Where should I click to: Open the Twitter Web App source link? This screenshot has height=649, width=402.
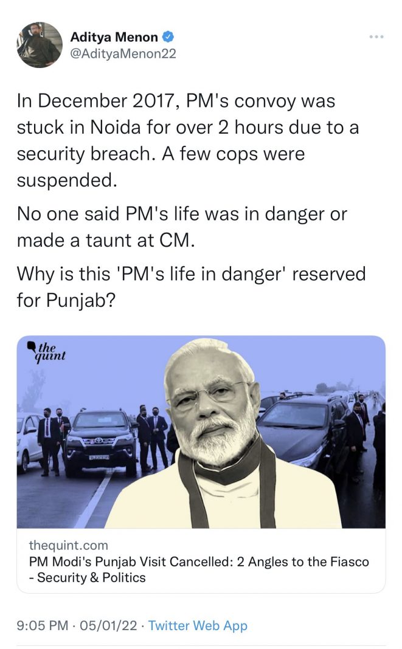pos(198,625)
